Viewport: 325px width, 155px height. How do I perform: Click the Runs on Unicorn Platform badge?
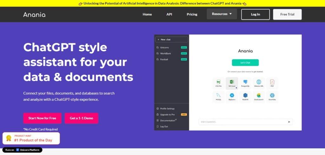[23, 150]
